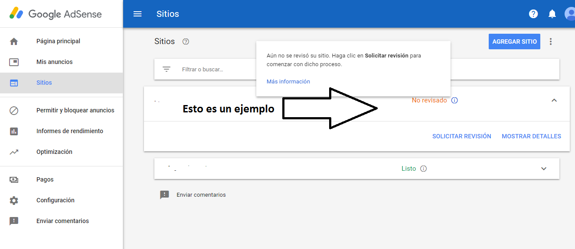The height and width of the screenshot is (249, 575).
Task: Click the Listo status text
Action: pyautogui.click(x=409, y=169)
